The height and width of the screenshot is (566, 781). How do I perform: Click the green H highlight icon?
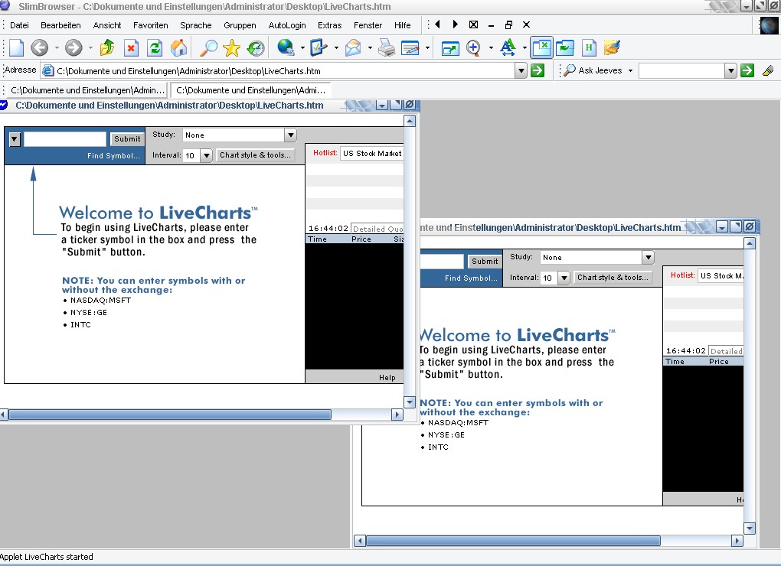tap(589, 47)
